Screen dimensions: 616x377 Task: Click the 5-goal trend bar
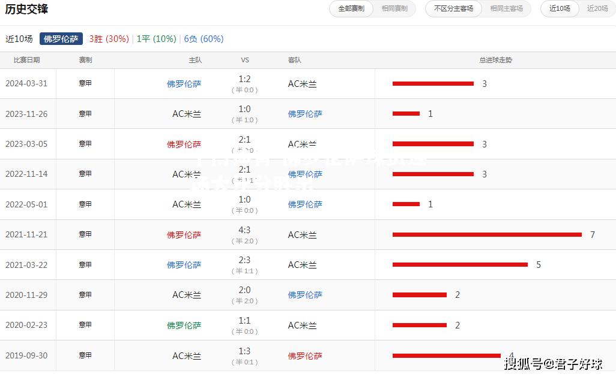460,265
